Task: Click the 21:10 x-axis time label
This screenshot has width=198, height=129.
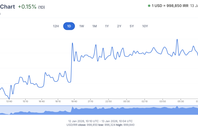Action: click(91, 101)
